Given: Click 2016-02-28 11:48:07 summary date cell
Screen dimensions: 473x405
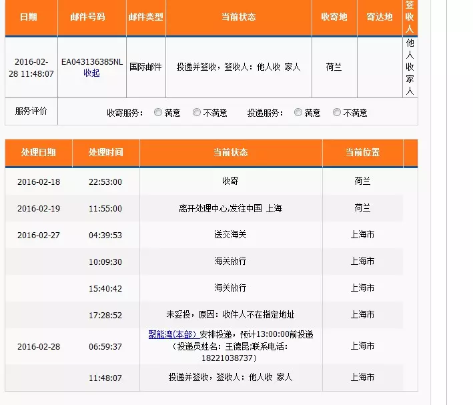Looking at the screenshot, I should pos(31,67).
